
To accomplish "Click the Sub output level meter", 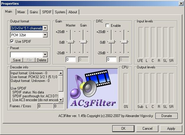I will point(140,88).
